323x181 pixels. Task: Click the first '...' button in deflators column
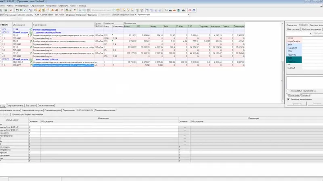(x=185, y=127)
